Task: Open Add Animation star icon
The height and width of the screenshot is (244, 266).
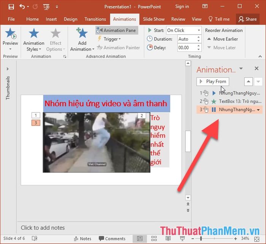Action: (82, 33)
